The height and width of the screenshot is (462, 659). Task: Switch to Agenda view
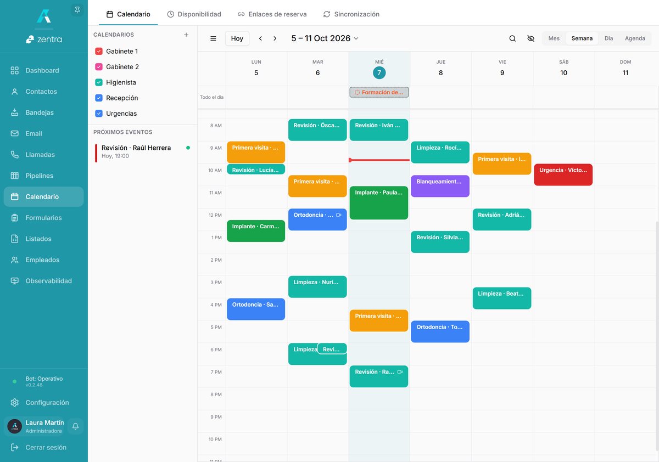pyautogui.click(x=635, y=38)
